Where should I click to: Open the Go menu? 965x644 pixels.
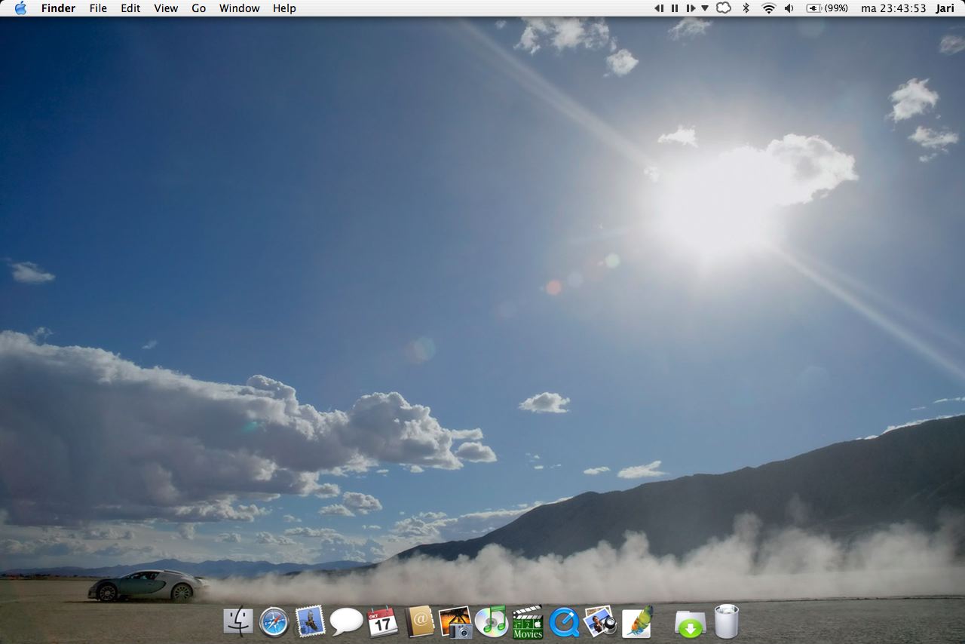pos(198,8)
